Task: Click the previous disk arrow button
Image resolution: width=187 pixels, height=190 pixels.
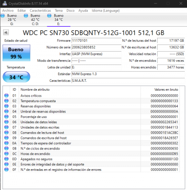Action: tap(6, 32)
